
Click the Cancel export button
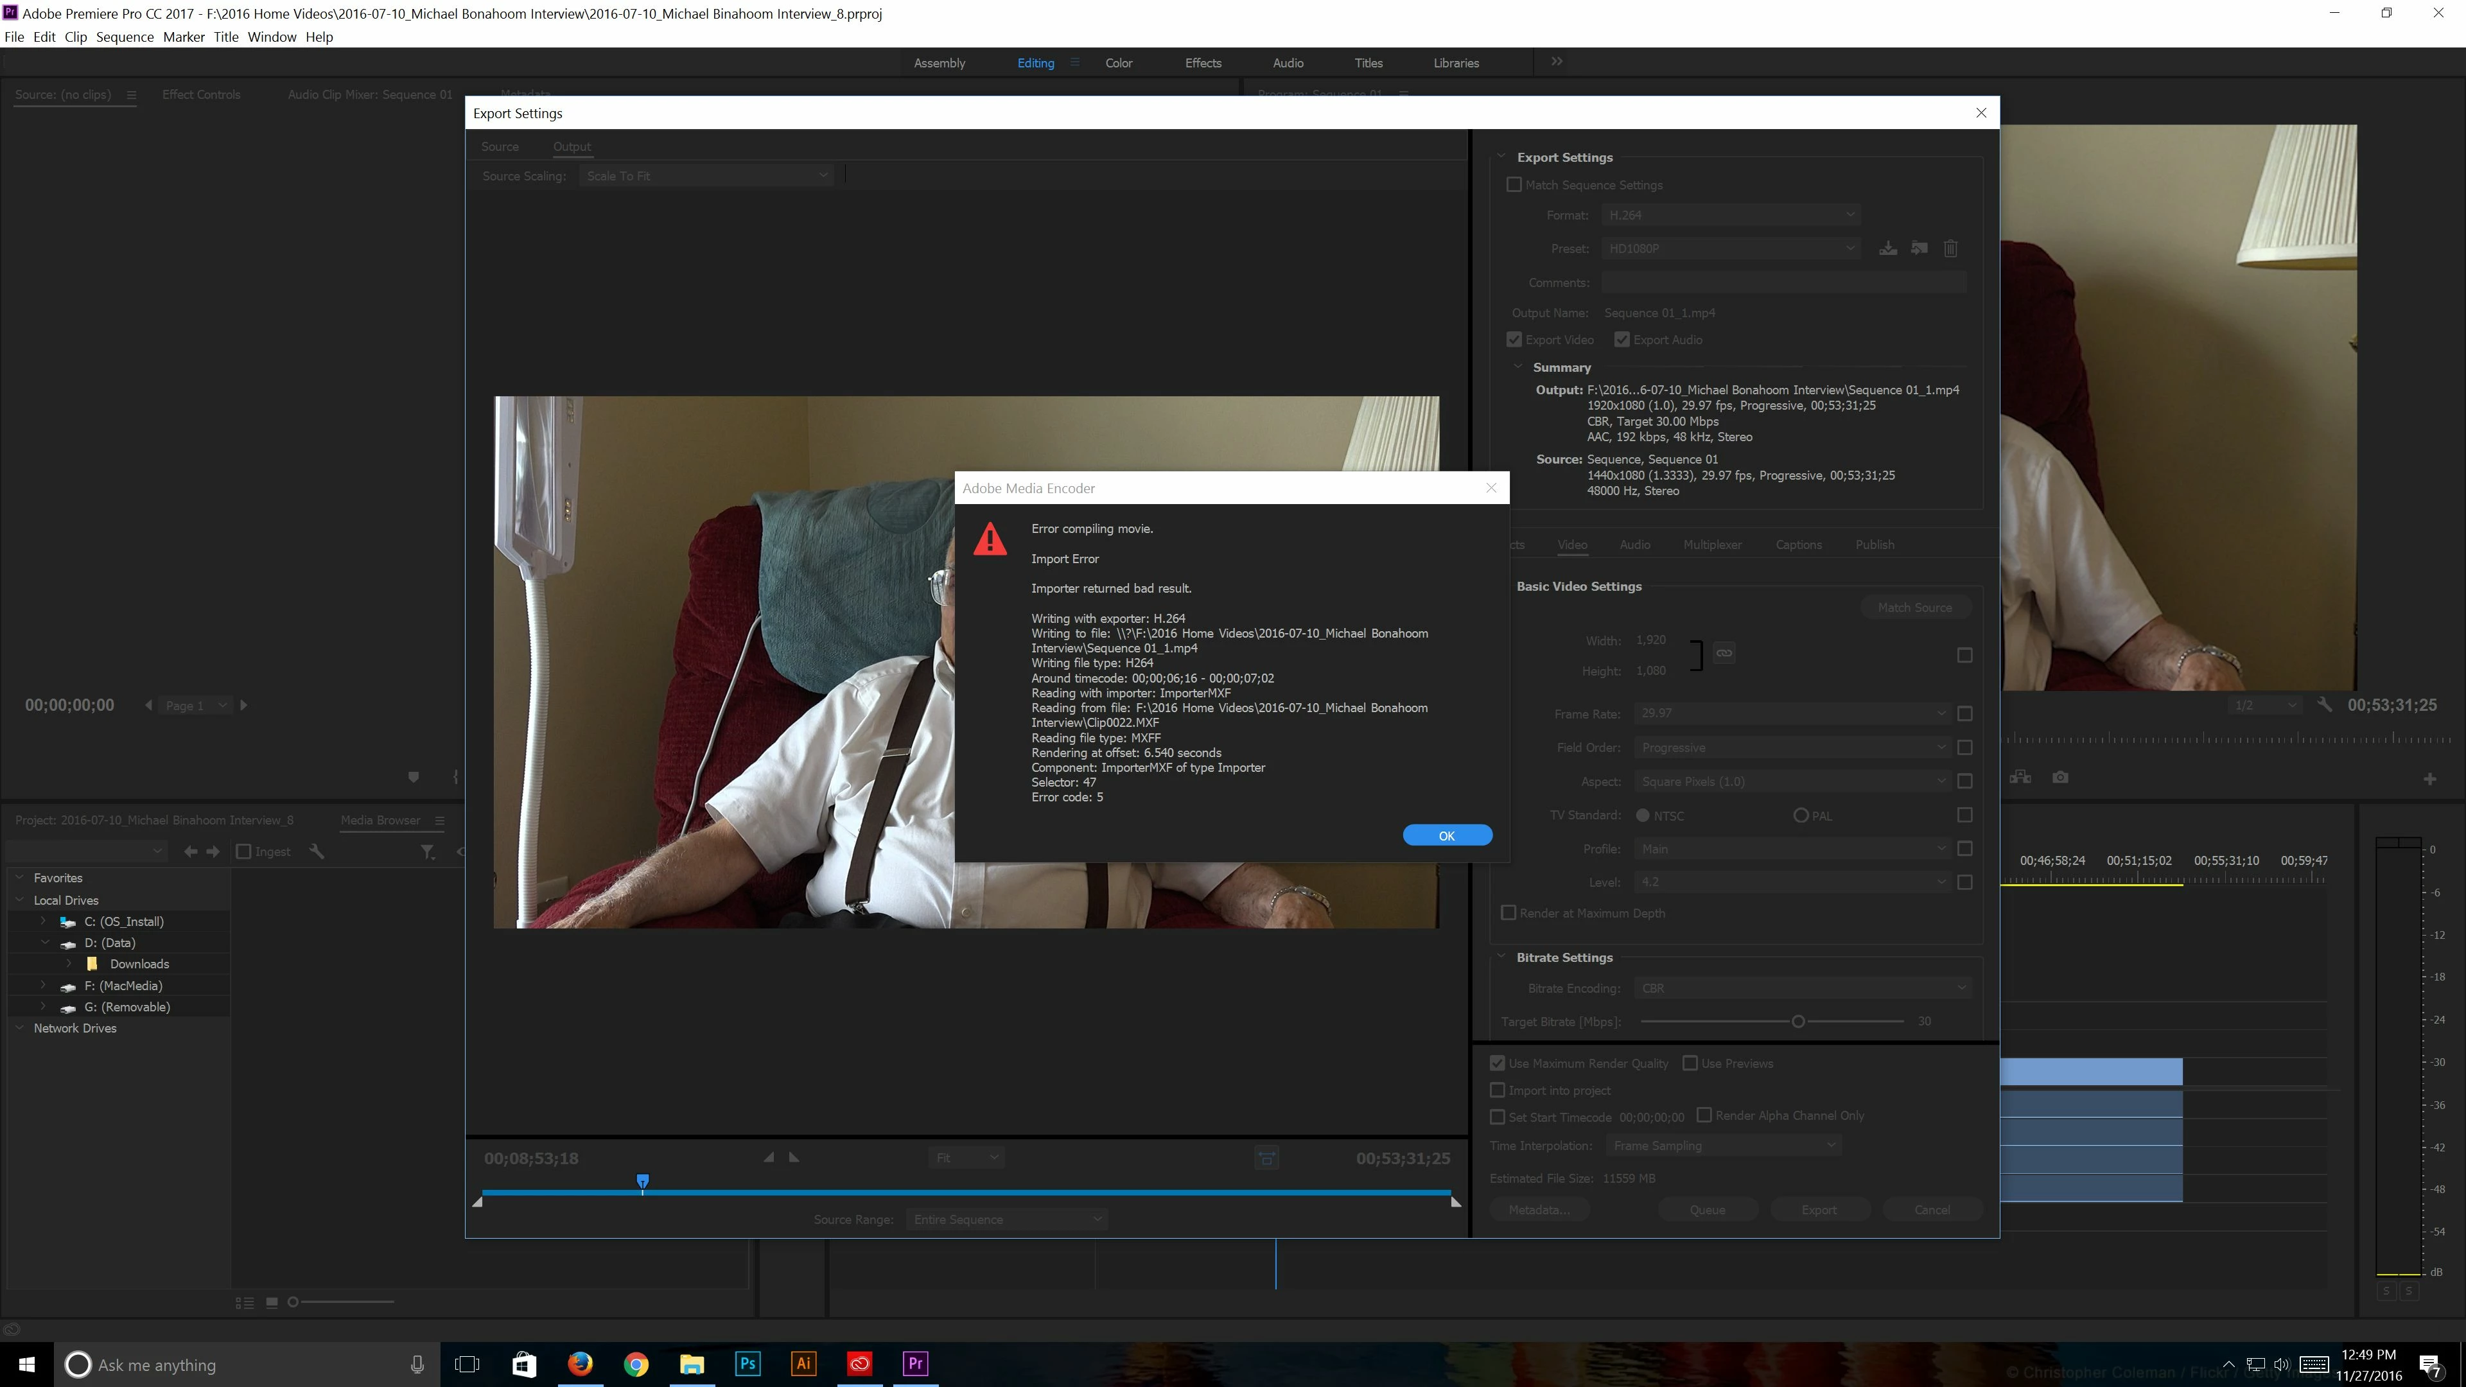[1931, 1210]
